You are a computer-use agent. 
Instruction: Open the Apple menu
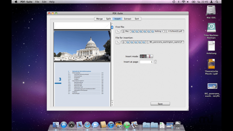click(x=16, y=2)
